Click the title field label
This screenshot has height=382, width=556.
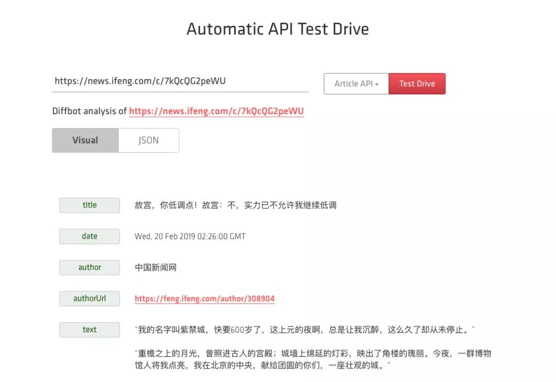coord(90,205)
